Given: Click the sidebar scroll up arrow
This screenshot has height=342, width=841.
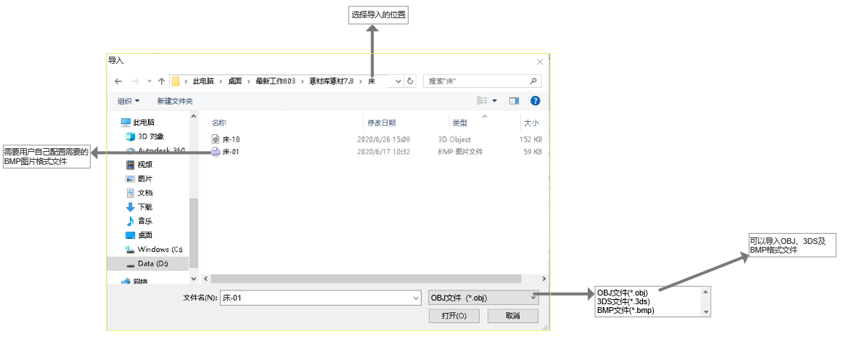Looking at the screenshot, I should click(194, 115).
